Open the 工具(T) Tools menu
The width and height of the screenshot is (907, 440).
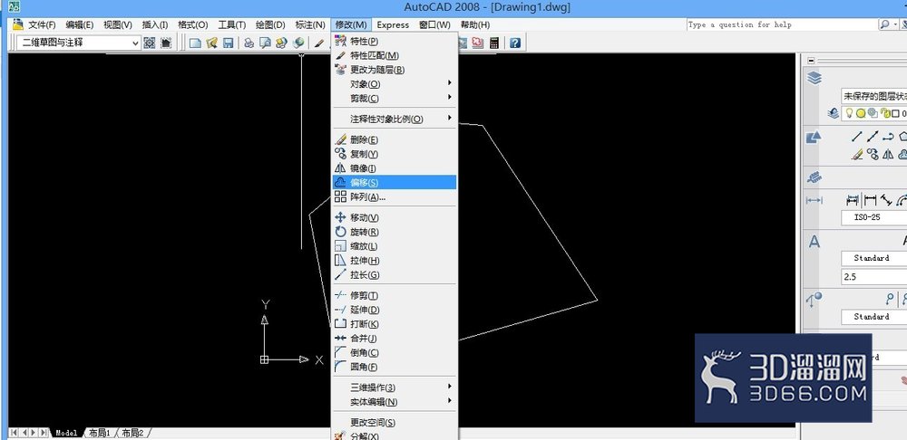pyautogui.click(x=231, y=24)
